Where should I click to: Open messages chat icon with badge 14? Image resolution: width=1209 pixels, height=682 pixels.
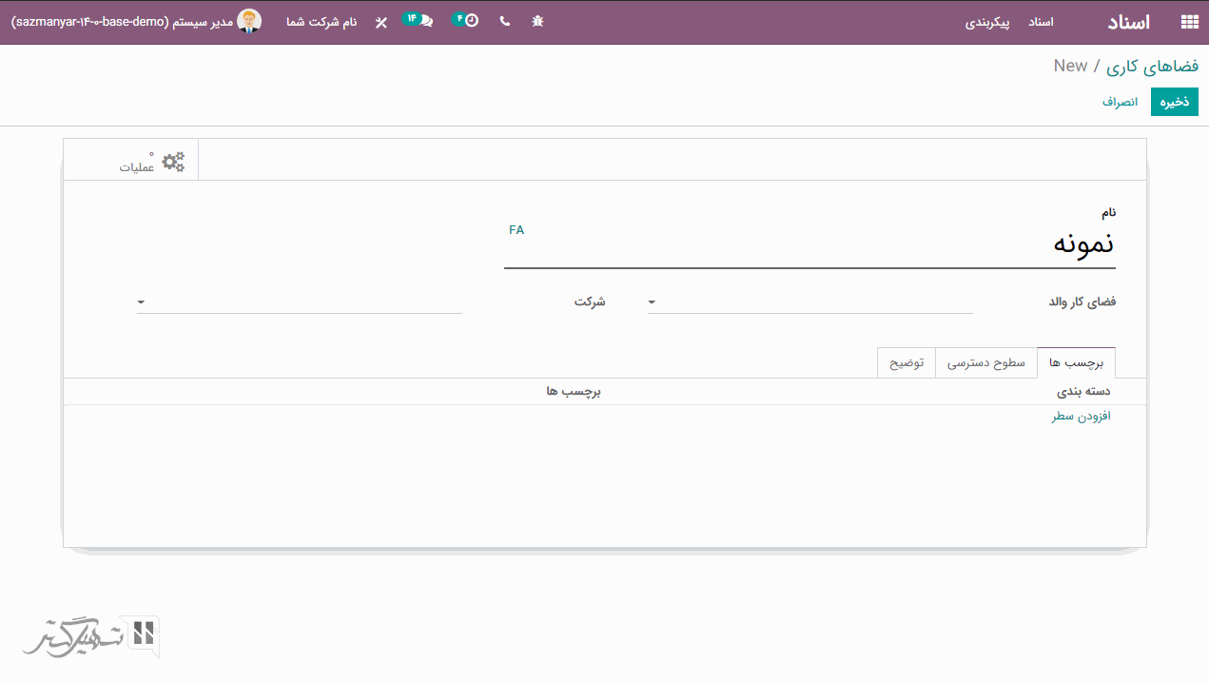(x=418, y=20)
